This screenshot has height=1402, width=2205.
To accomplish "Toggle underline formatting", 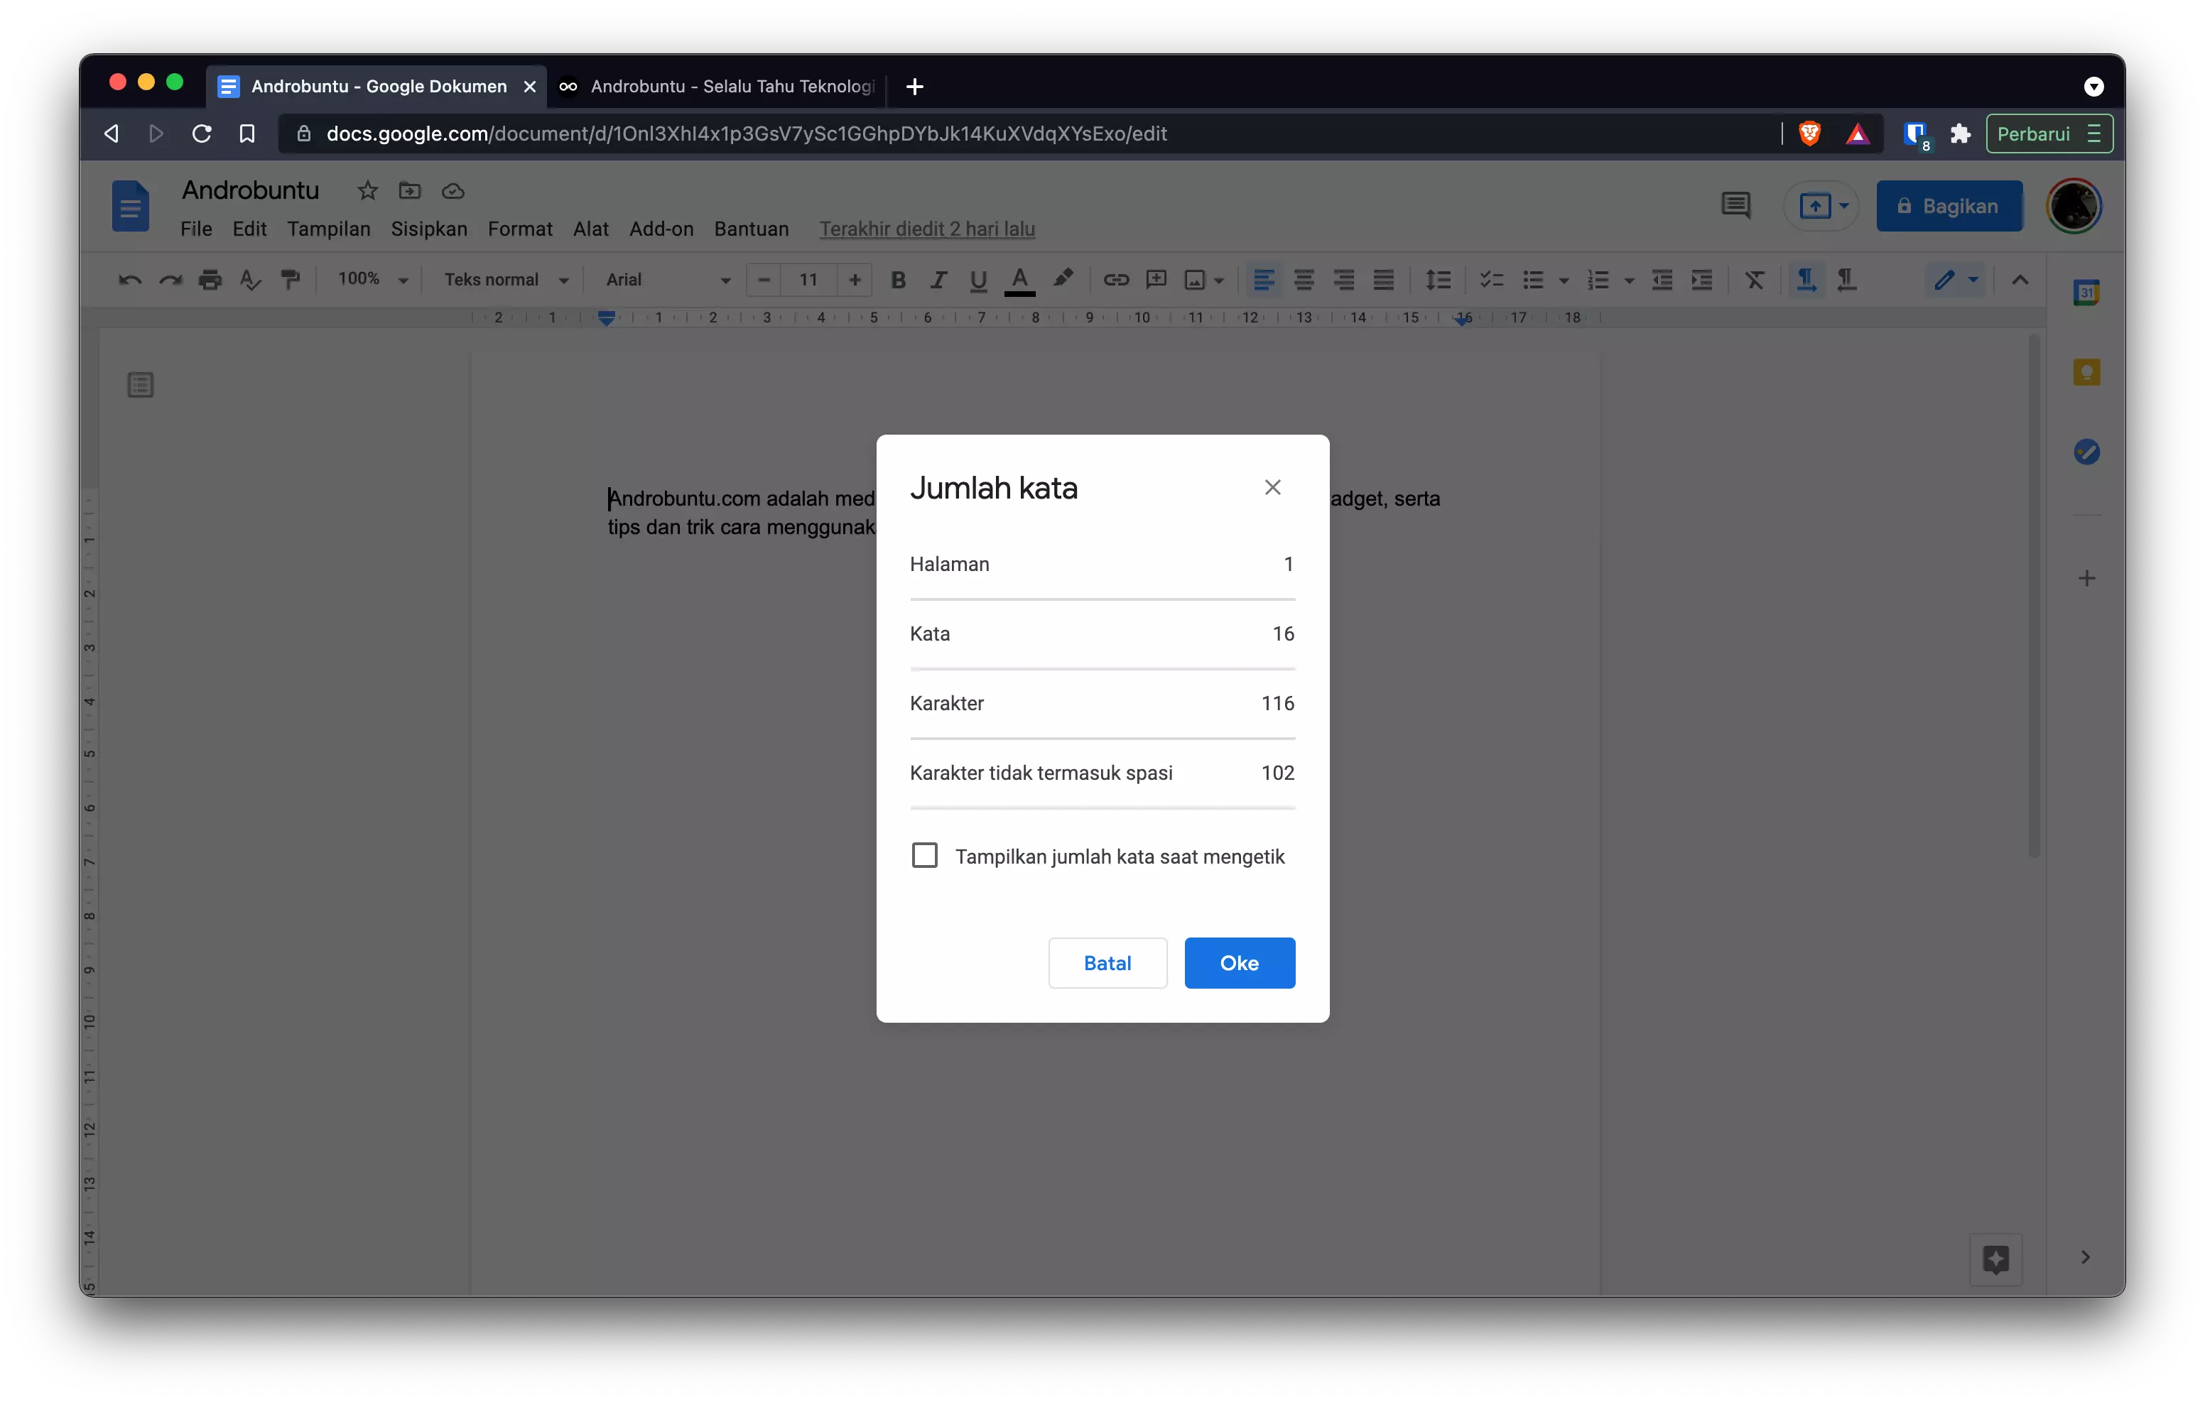I will pyautogui.click(x=978, y=281).
